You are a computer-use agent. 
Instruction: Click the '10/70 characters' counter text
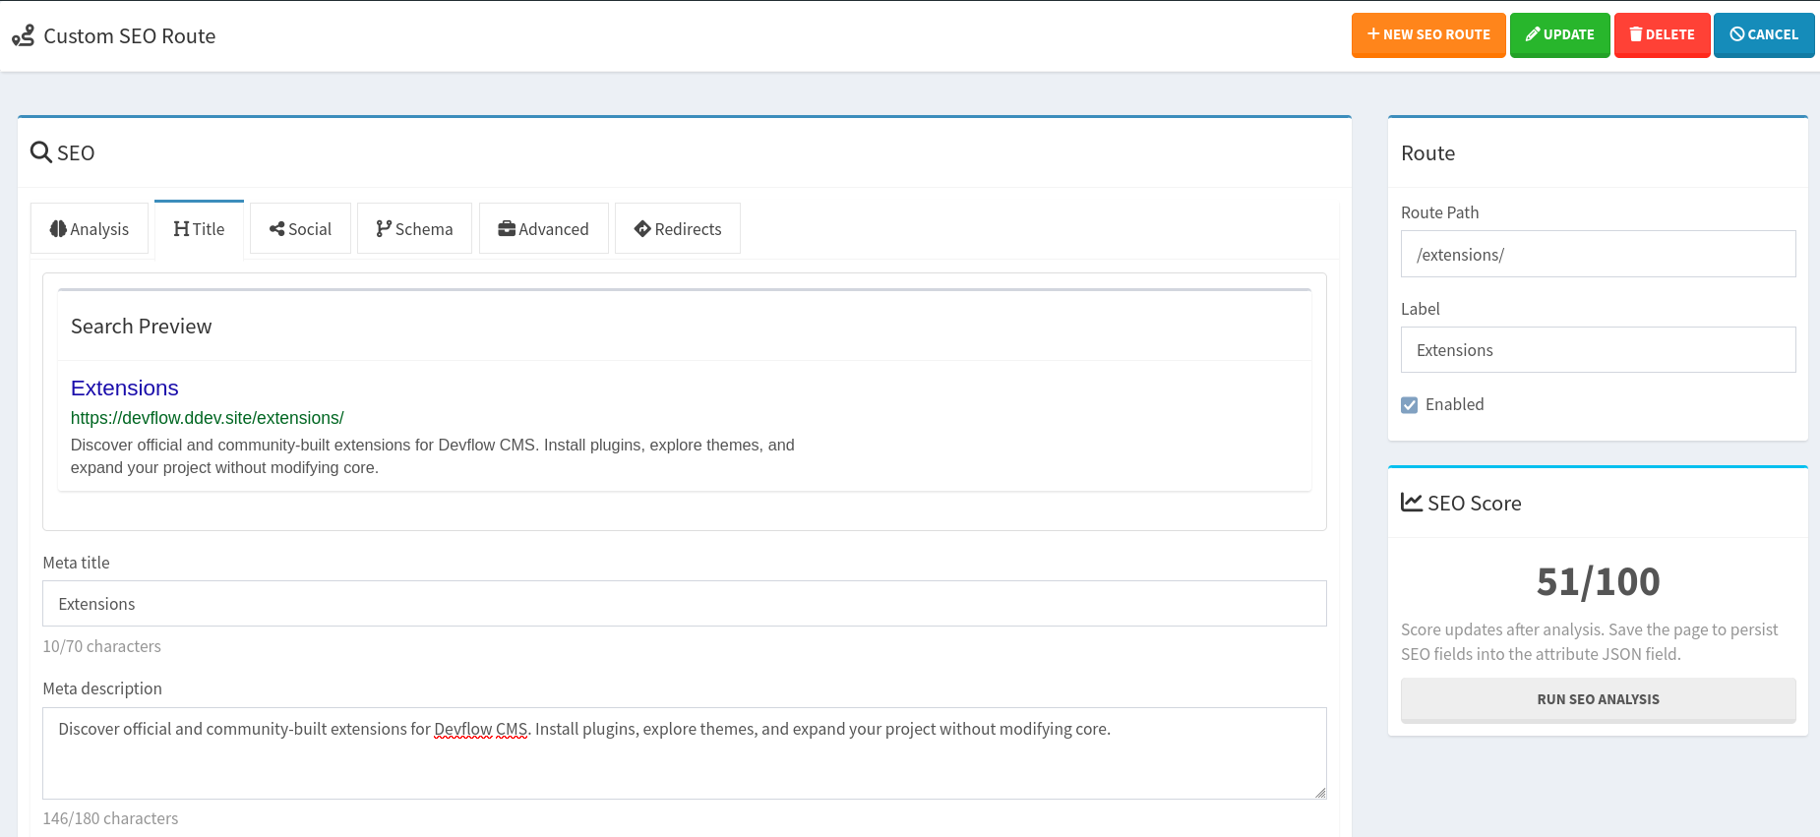pyautogui.click(x=101, y=646)
